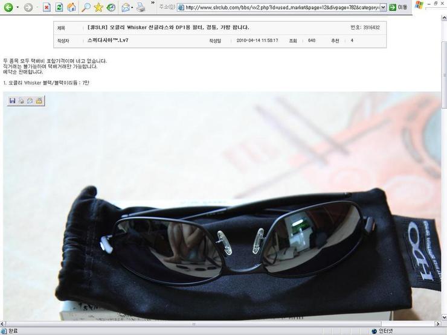Go to the Home page icon

coord(71,7)
